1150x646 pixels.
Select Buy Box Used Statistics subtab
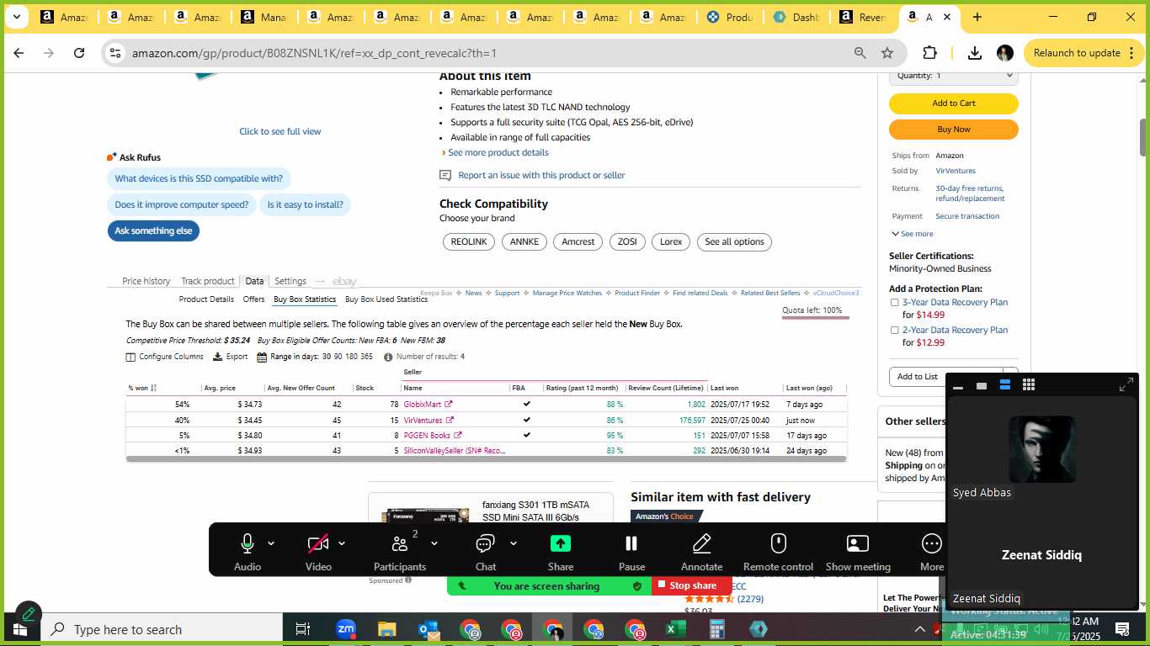click(386, 299)
